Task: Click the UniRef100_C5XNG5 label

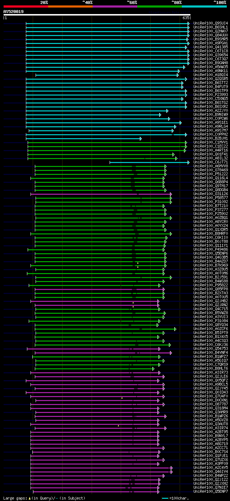Action: pyautogui.click(x=211, y=99)
